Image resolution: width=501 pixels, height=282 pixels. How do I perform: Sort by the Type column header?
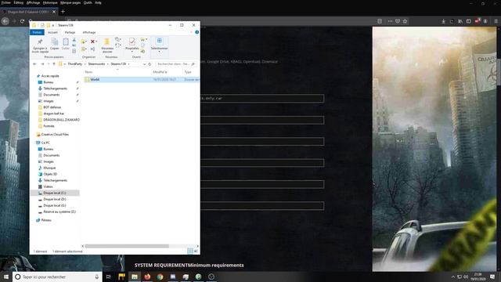(x=188, y=72)
